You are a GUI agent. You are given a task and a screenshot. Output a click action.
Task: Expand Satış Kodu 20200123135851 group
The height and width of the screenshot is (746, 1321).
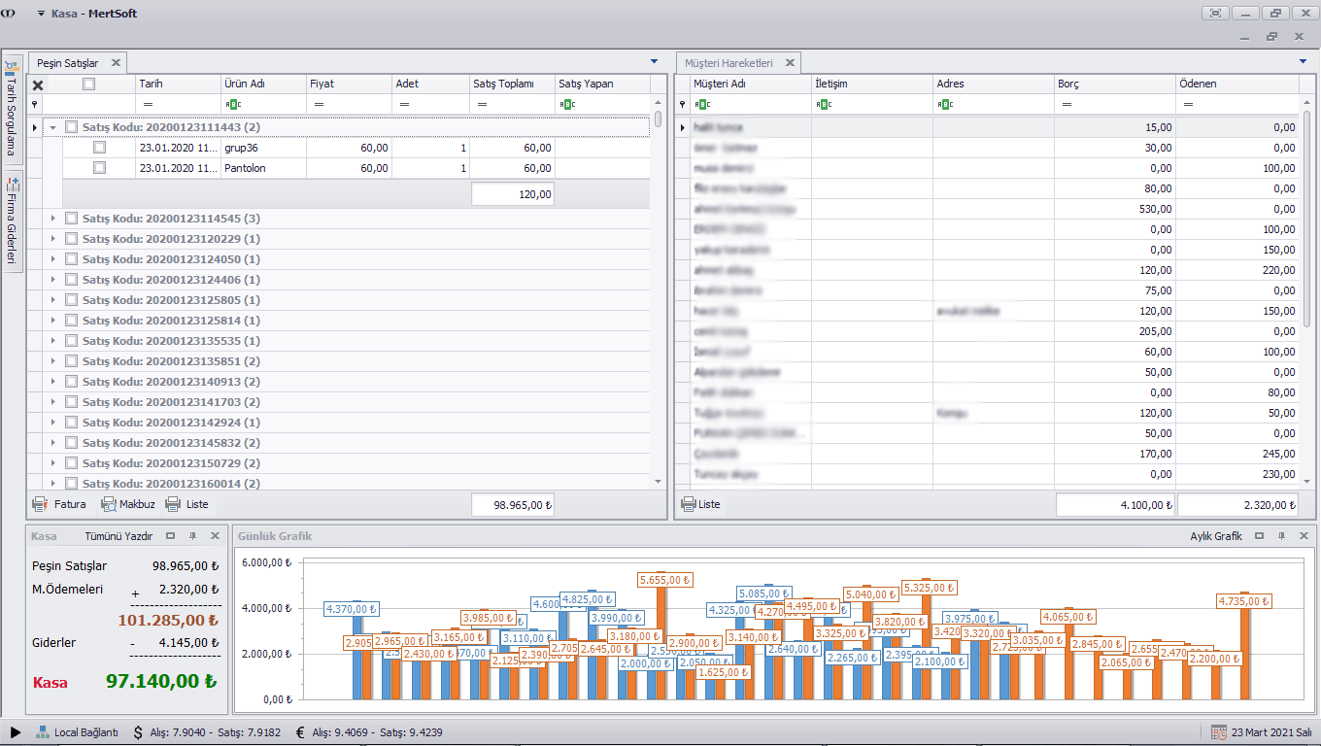coord(52,361)
